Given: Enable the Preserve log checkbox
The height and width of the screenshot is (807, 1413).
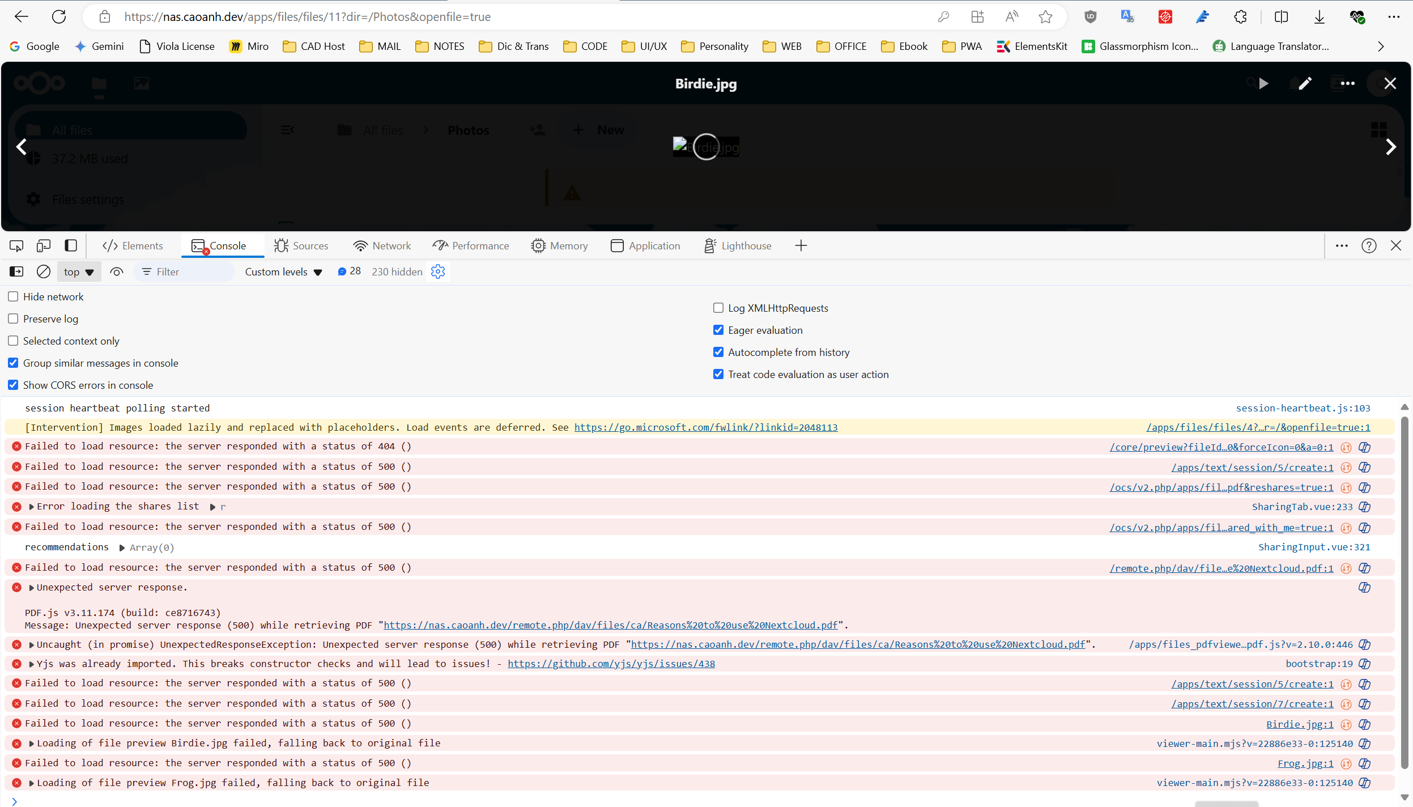Looking at the screenshot, I should pyautogui.click(x=13, y=319).
